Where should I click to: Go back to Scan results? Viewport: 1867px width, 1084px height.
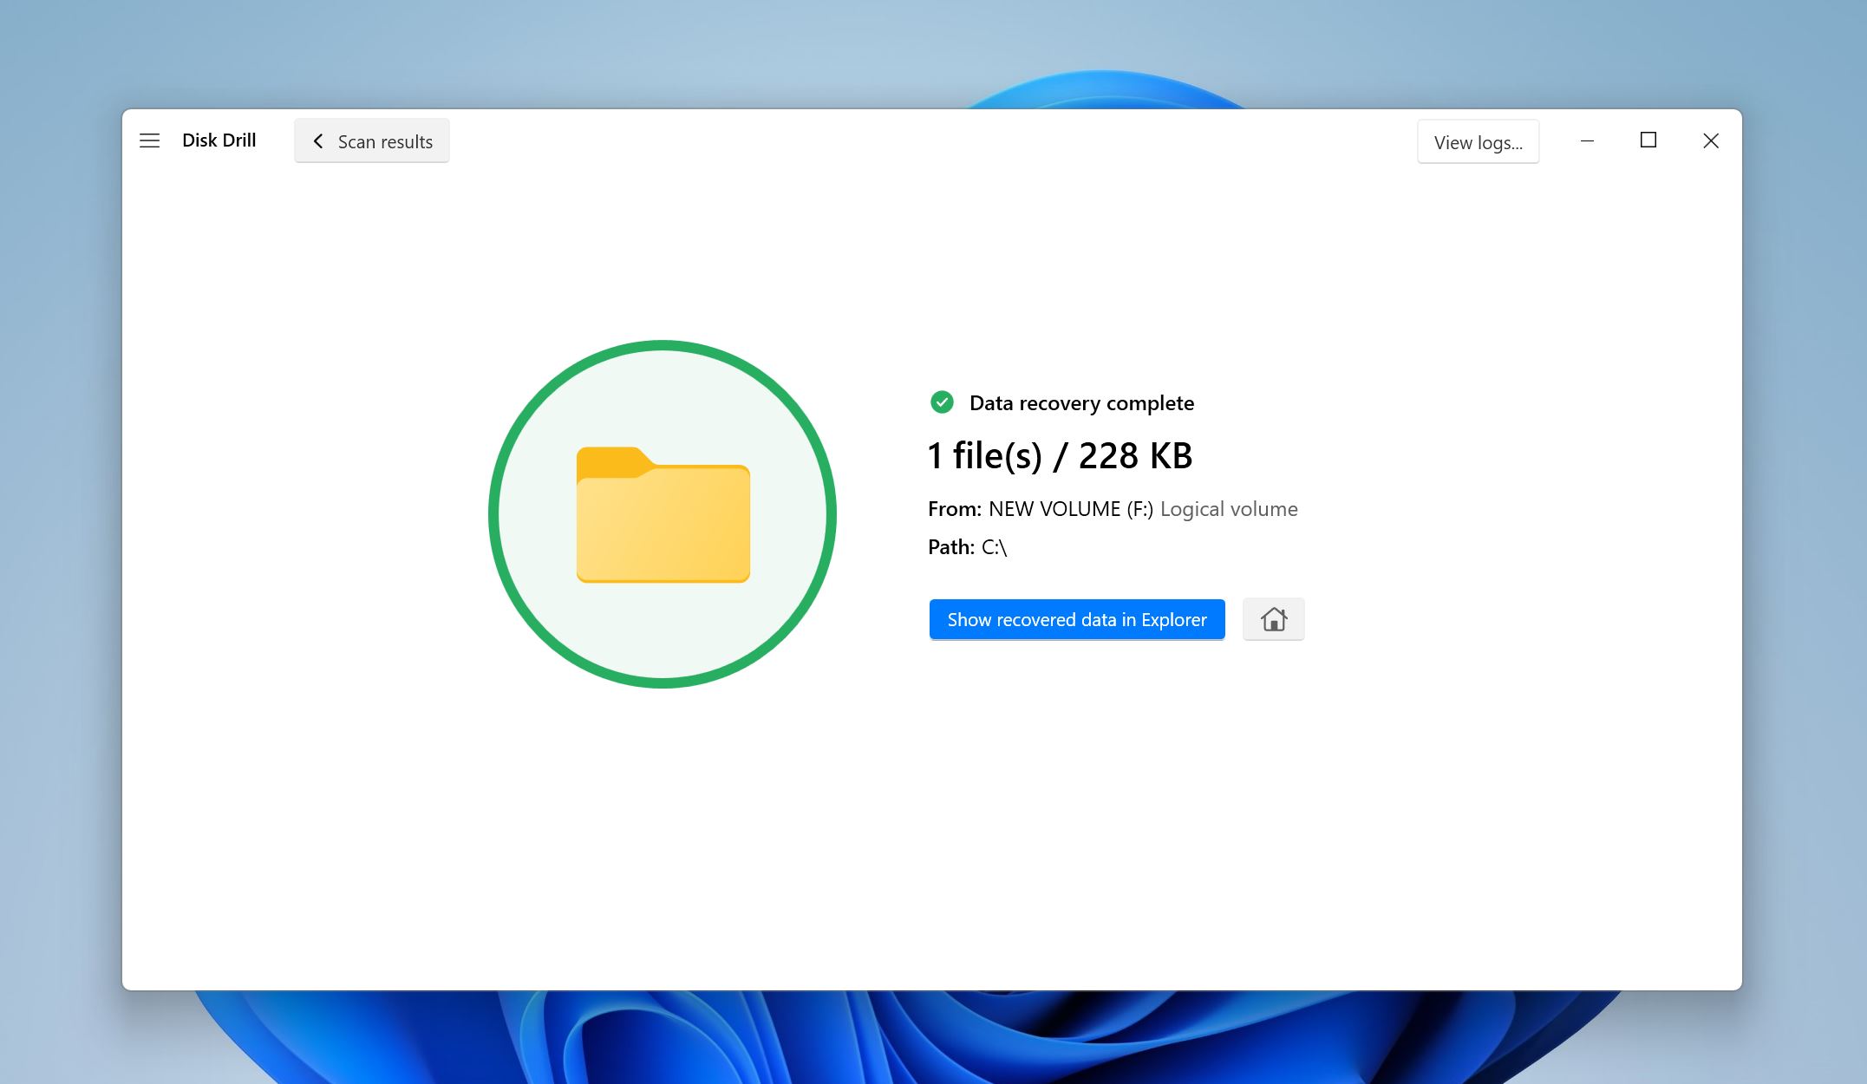click(x=384, y=141)
